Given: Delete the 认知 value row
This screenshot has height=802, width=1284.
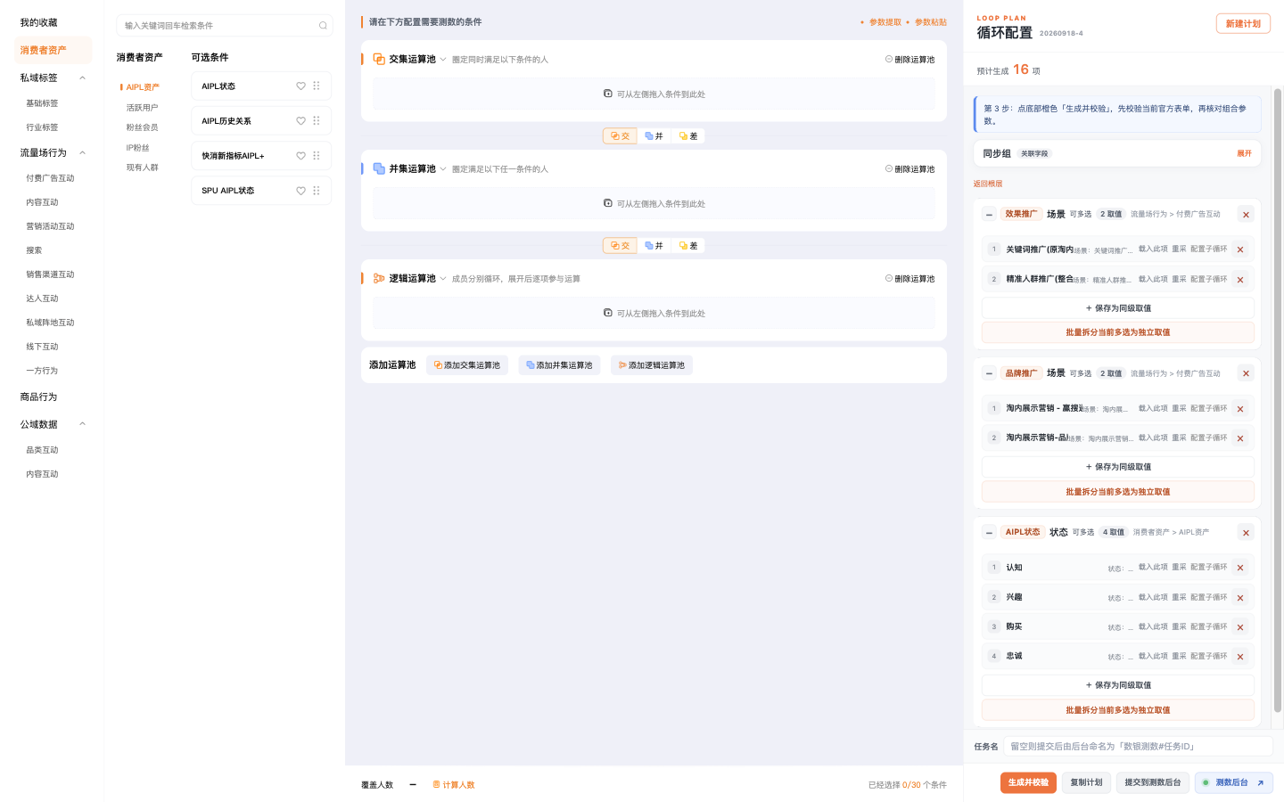Looking at the screenshot, I should click(1240, 568).
